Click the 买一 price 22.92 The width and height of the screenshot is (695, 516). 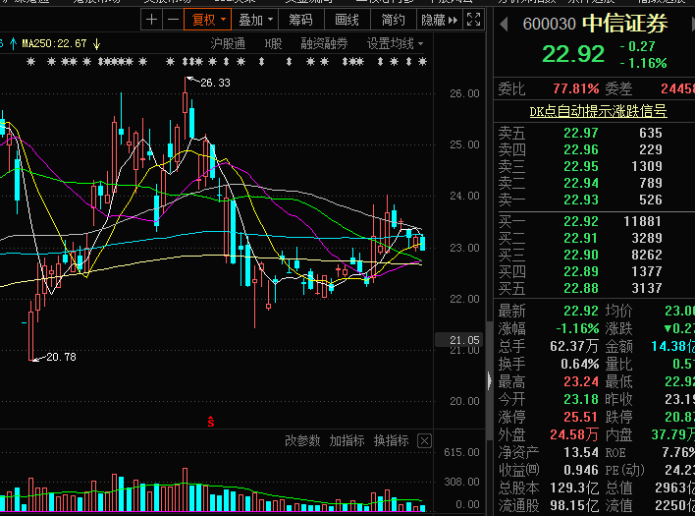(581, 221)
